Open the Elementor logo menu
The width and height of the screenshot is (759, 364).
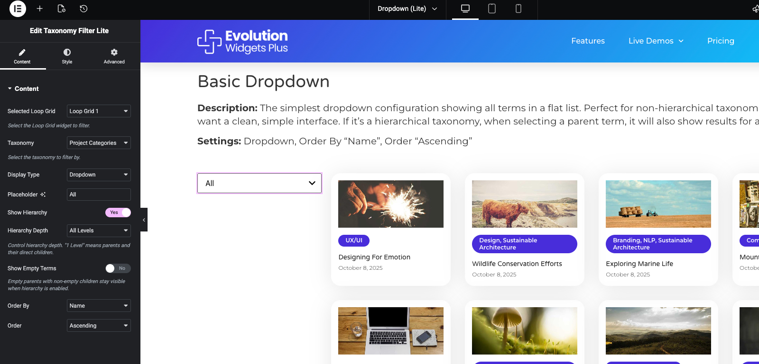pos(18,9)
